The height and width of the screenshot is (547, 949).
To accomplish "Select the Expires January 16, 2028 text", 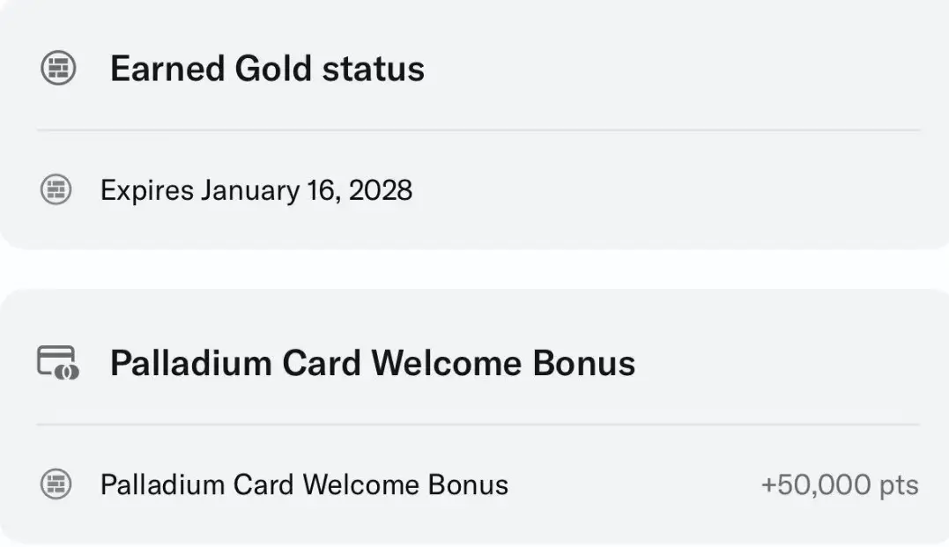I will pos(256,190).
